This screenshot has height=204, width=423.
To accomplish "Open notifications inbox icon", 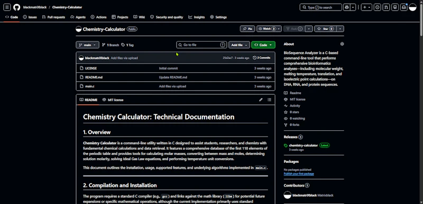I will [x=404, y=7].
